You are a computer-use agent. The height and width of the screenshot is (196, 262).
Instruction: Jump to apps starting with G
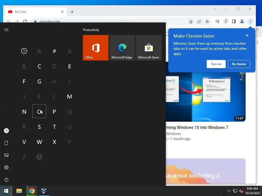pyautogui.click(x=39, y=81)
